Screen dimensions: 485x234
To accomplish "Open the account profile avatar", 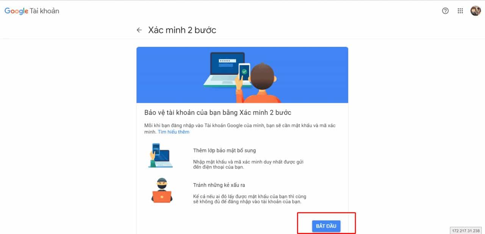I will tap(476, 11).
